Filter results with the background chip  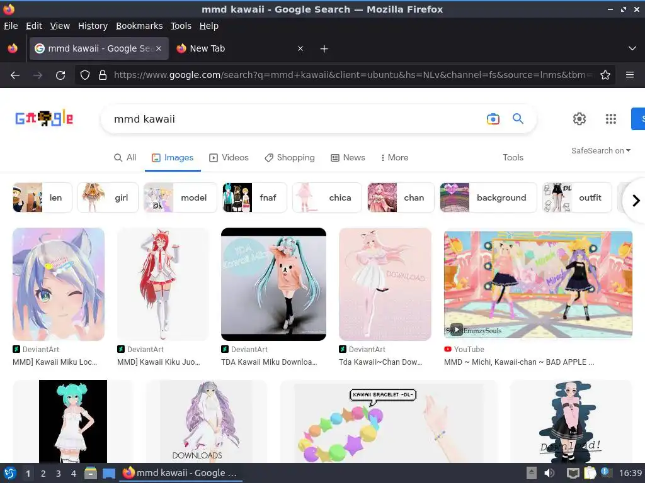[x=488, y=197]
